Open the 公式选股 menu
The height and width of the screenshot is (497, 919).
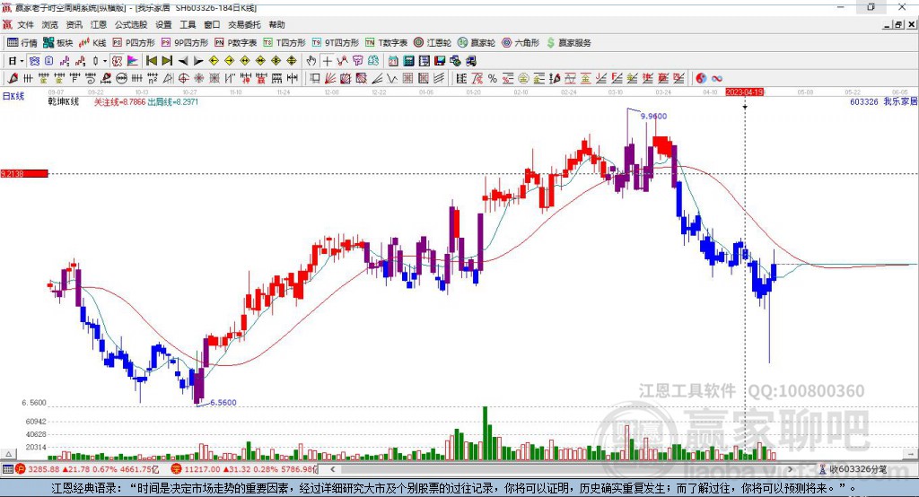(x=131, y=24)
